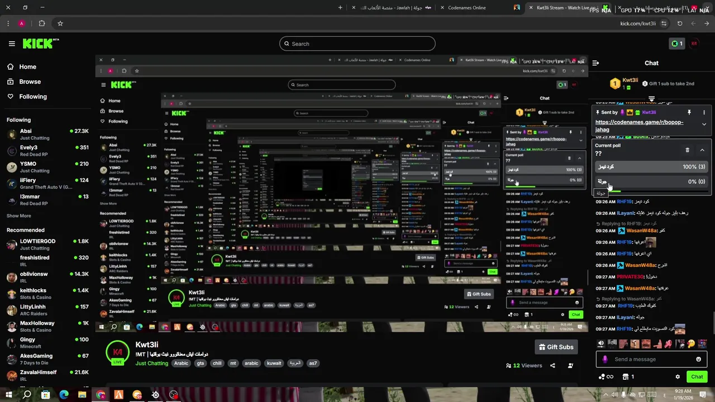Open the taskbar clock and date
Screen dimensions: 715x402
click(x=683, y=394)
